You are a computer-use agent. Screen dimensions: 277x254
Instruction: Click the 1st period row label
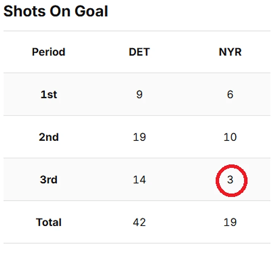pos(49,95)
